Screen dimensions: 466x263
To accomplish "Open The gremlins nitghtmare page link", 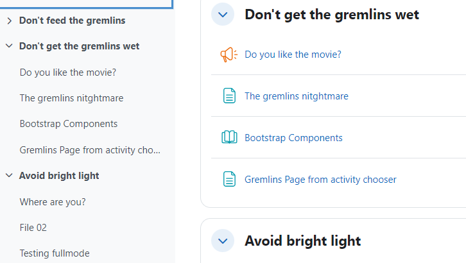I will coord(297,96).
